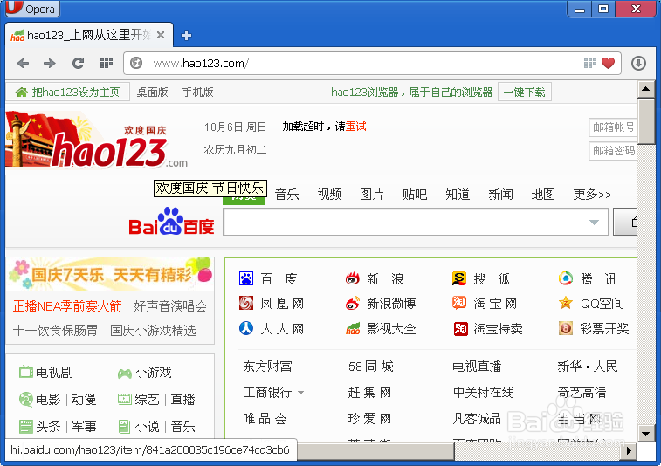Click vertical scrollbar down arrow

point(646,433)
